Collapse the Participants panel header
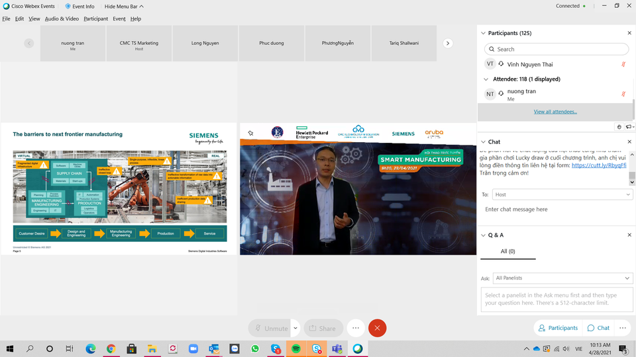This screenshot has width=636, height=357. 483,33
